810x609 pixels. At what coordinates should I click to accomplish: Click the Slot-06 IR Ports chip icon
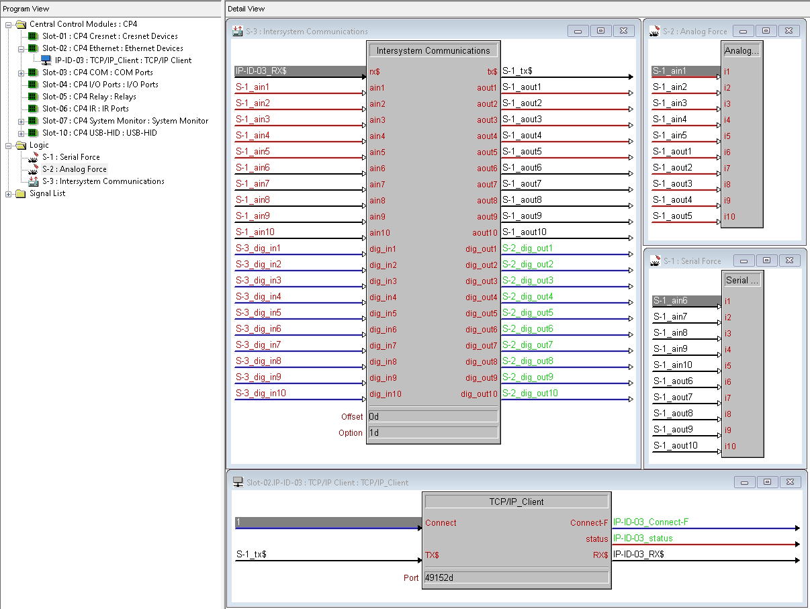(33, 109)
